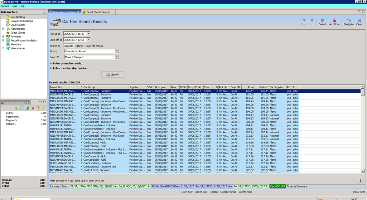Click the green plus icon in Booking contents
This screenshot has width=367, height=200.
(16, 108)
